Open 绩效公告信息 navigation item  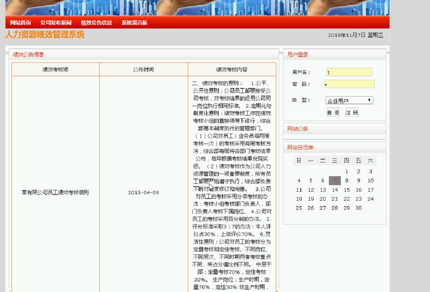pos(96,23)
